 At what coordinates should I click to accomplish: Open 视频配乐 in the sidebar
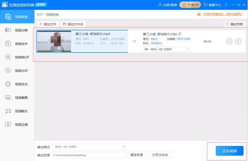[17, 111]
